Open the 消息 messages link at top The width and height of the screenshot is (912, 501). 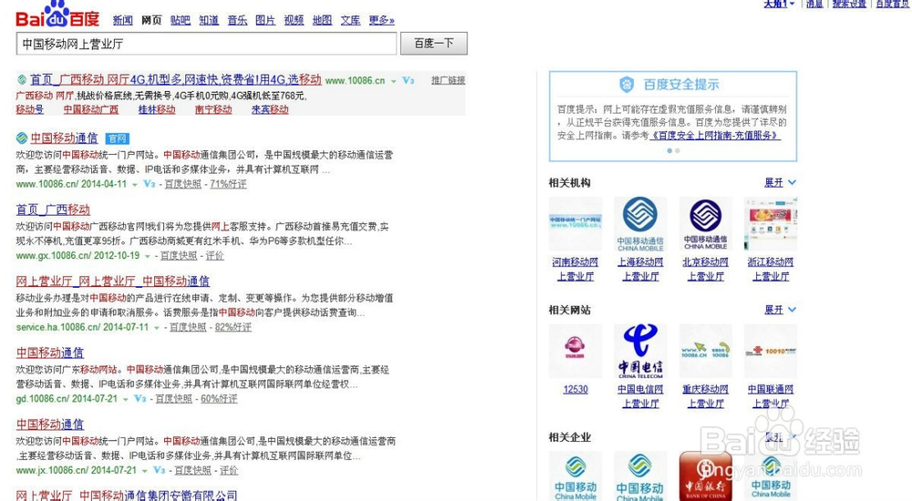(x=814, y=4)
